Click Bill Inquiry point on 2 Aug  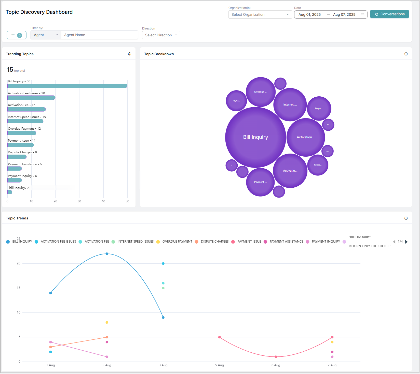[x=107, y=254]
